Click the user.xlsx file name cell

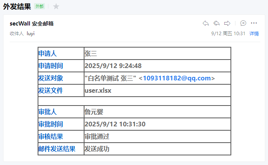coord(98,90)
